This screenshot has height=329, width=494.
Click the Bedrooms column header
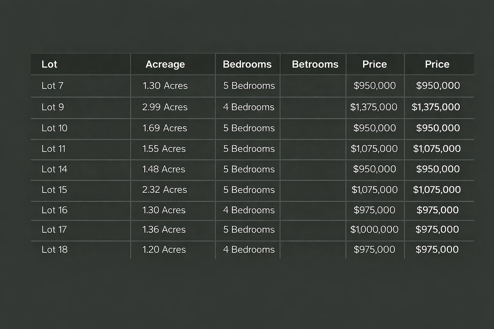pos(247,64)
